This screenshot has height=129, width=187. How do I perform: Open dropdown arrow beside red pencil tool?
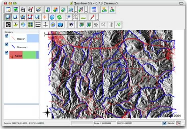(97, 18)
